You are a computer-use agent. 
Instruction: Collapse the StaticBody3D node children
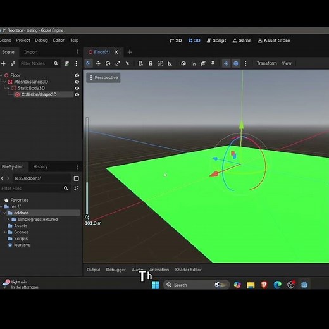[x=8, y=88]
